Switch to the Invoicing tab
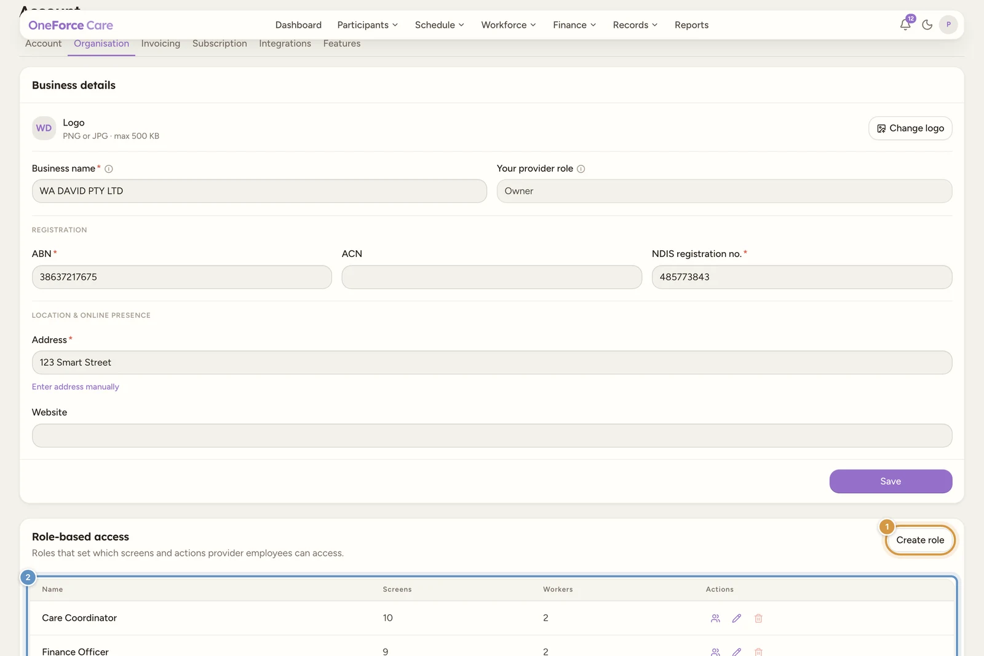 161,44
